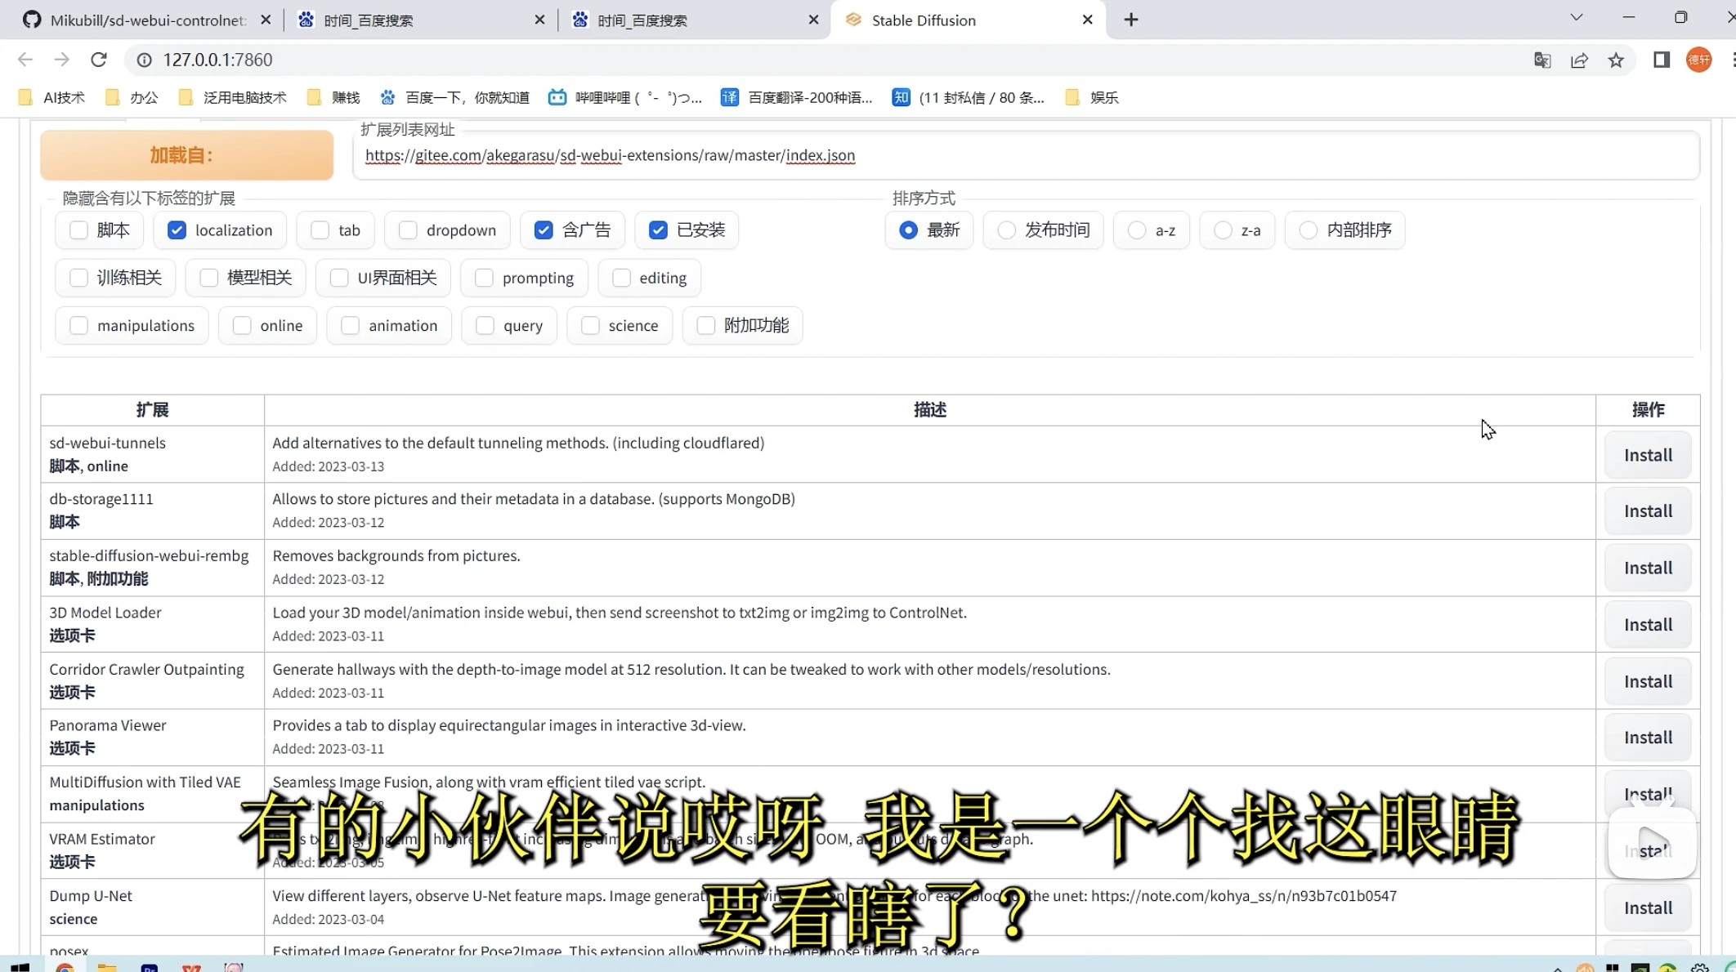Enable the tab filter checkbox
The image size is (1736, 972).
pyautogui.click(x=320, y=229)
